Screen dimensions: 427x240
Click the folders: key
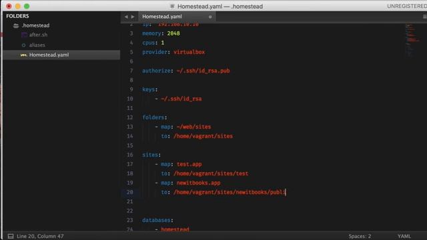click(x=154, y=117)
